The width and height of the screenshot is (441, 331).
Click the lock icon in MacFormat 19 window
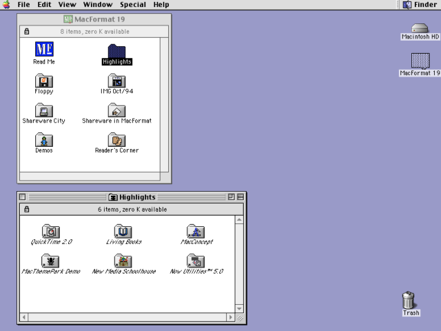point(27,31)
